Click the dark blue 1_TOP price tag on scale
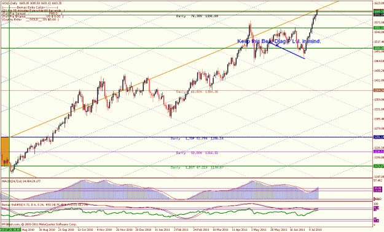Screen dimensions: 384x232 point(378,137)
